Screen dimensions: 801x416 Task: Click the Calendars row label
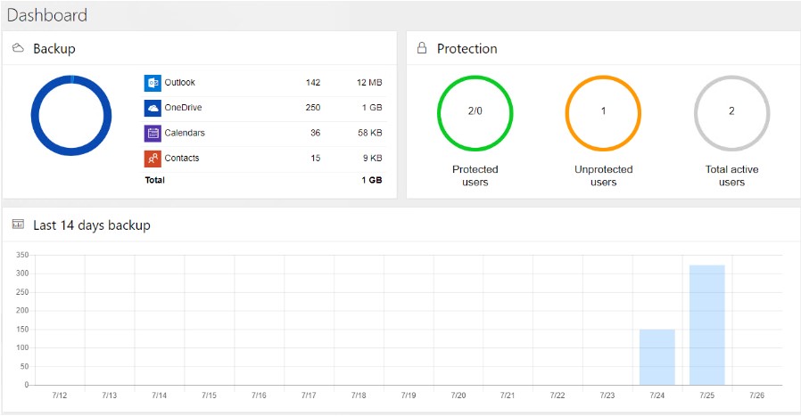pos(185,133)
